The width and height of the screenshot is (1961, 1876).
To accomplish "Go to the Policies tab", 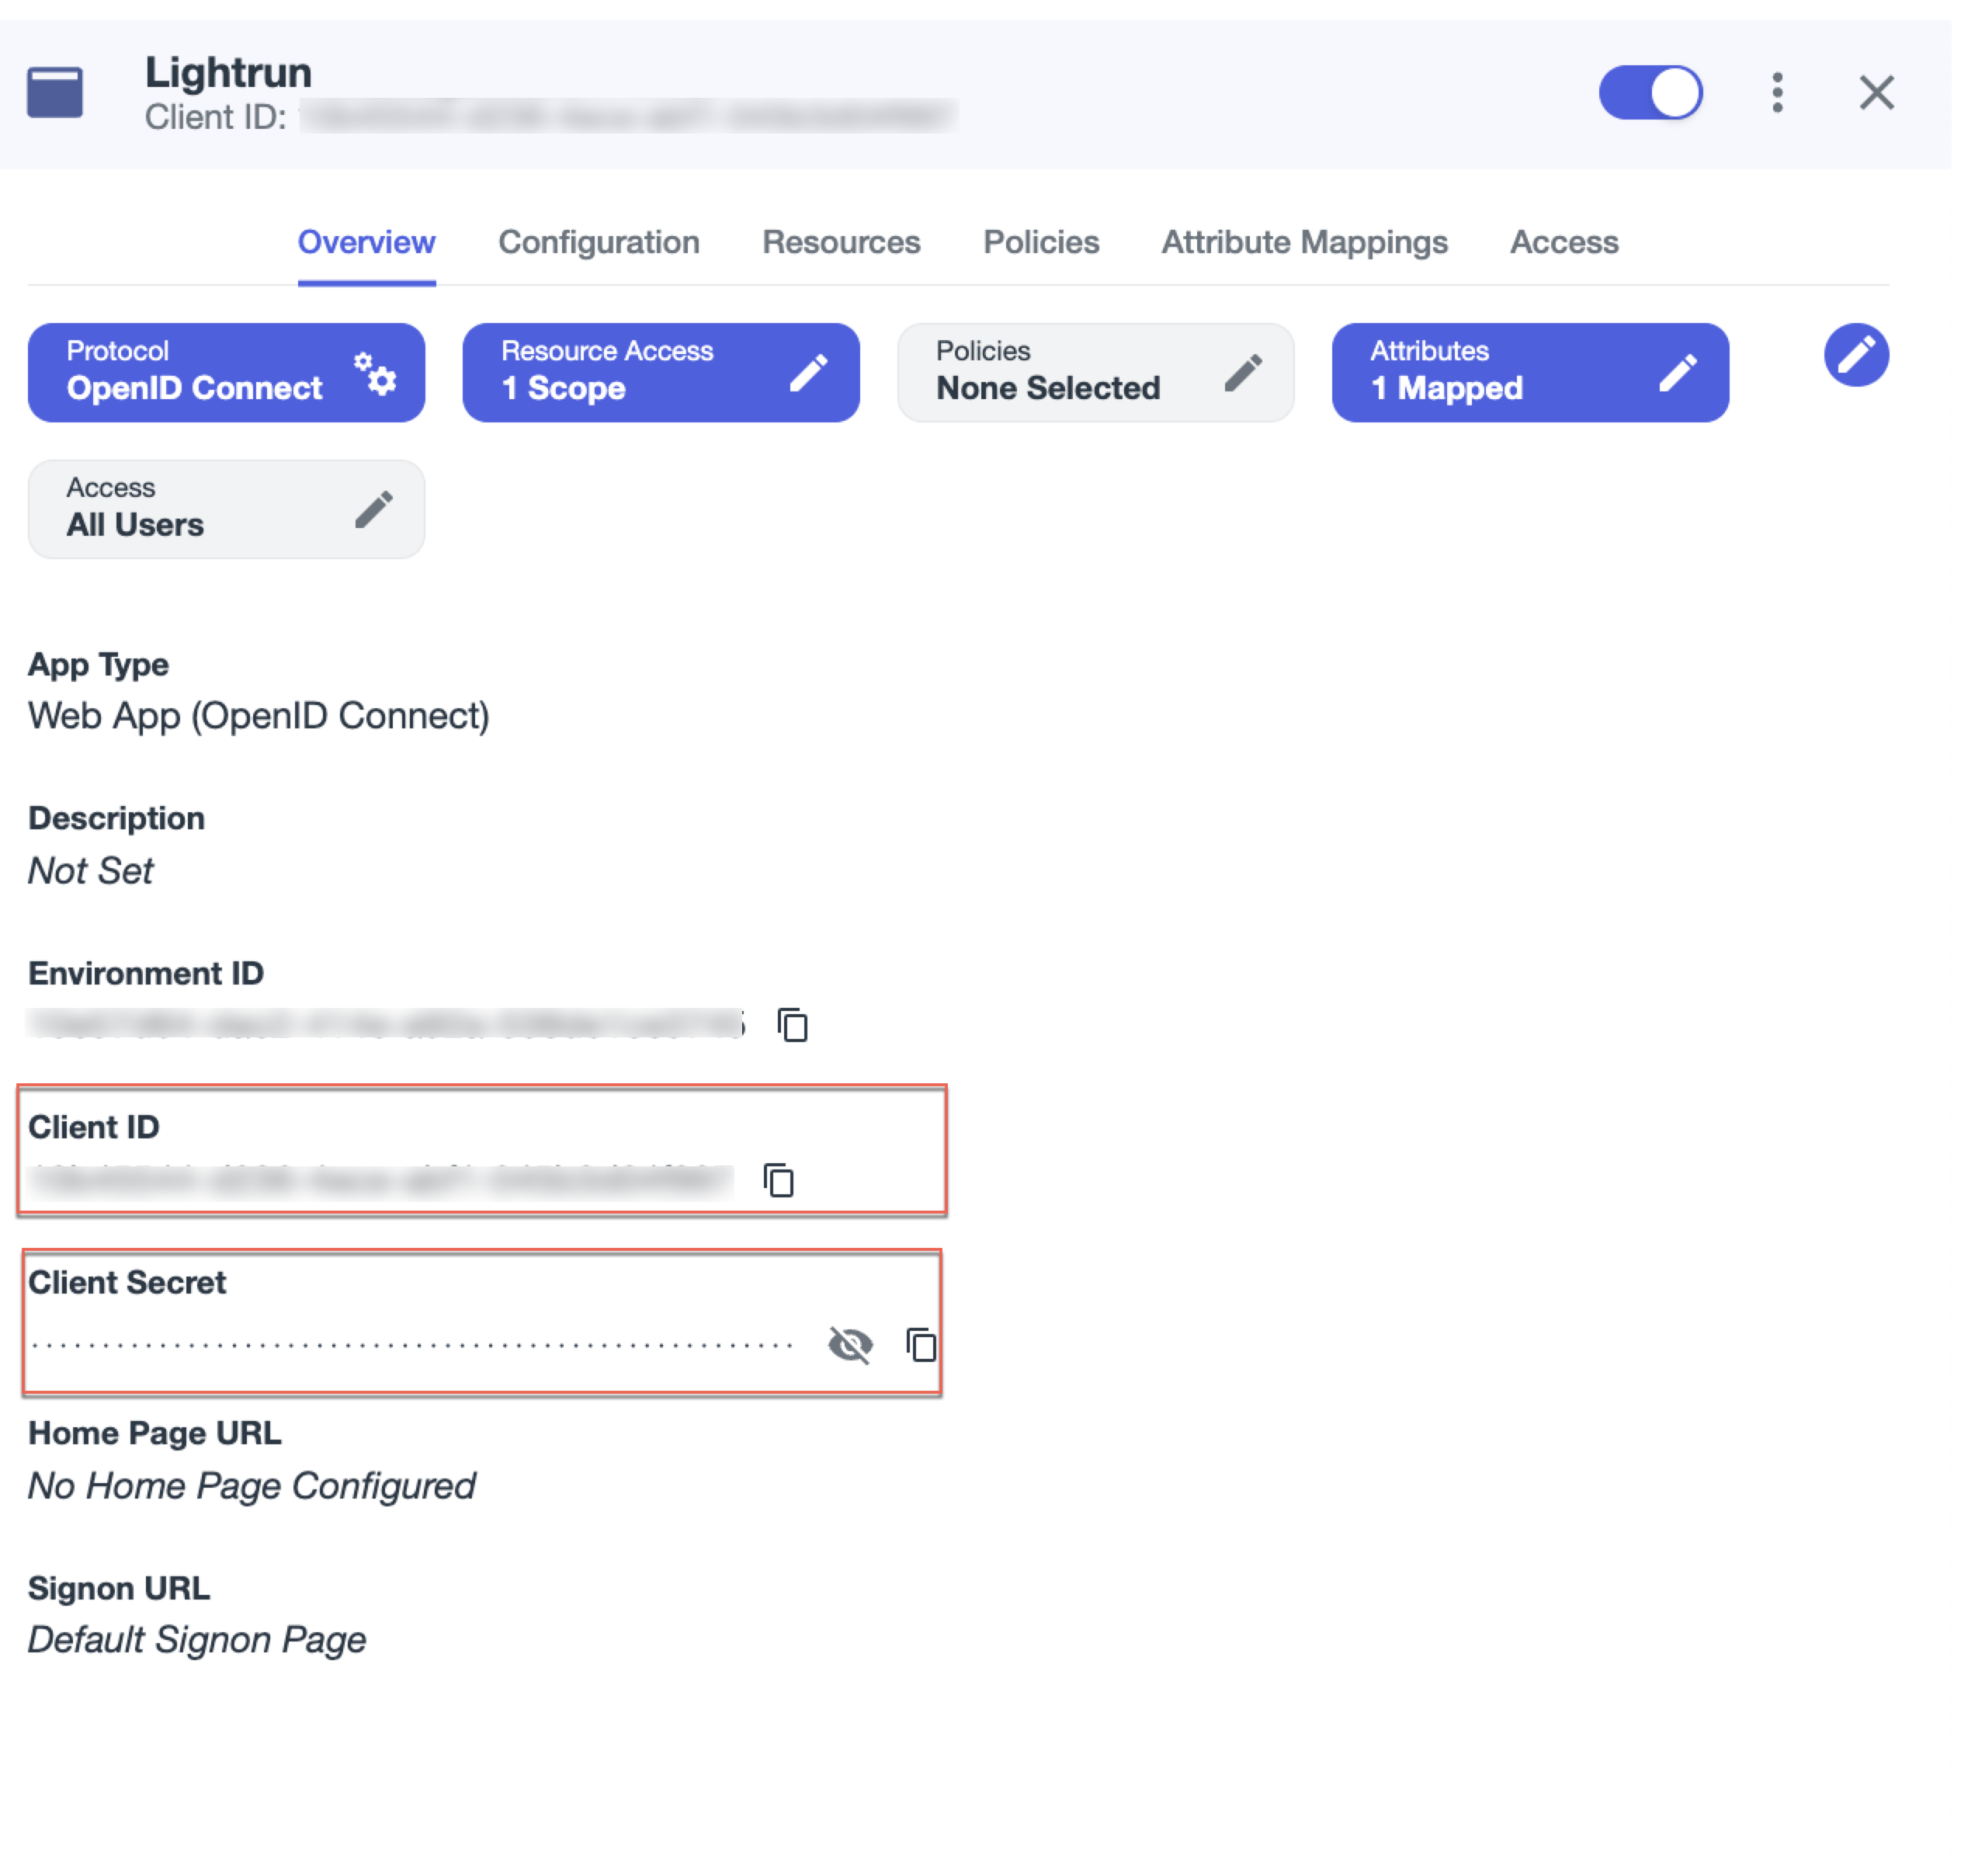I will [x=1040, y=242].
